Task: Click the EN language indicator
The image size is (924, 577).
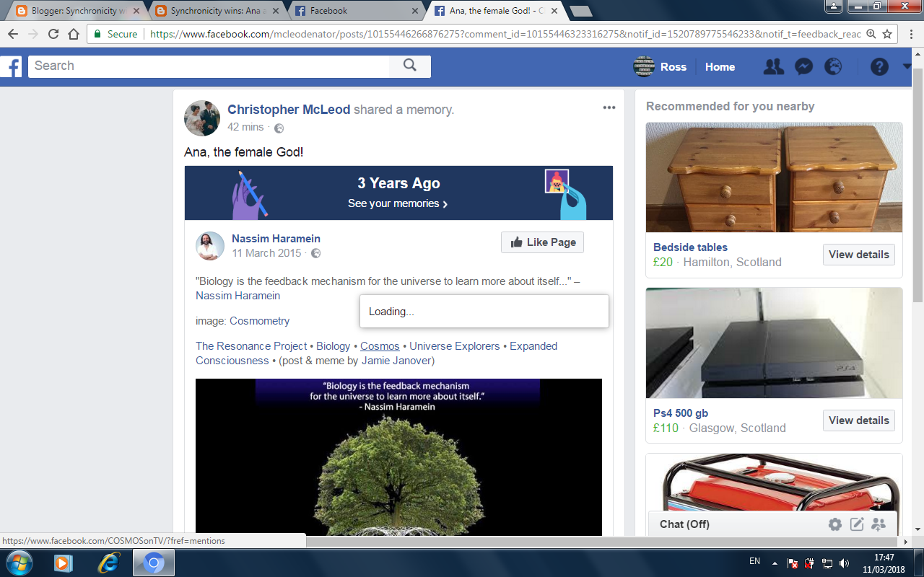Action: click(x=754, y=560)
